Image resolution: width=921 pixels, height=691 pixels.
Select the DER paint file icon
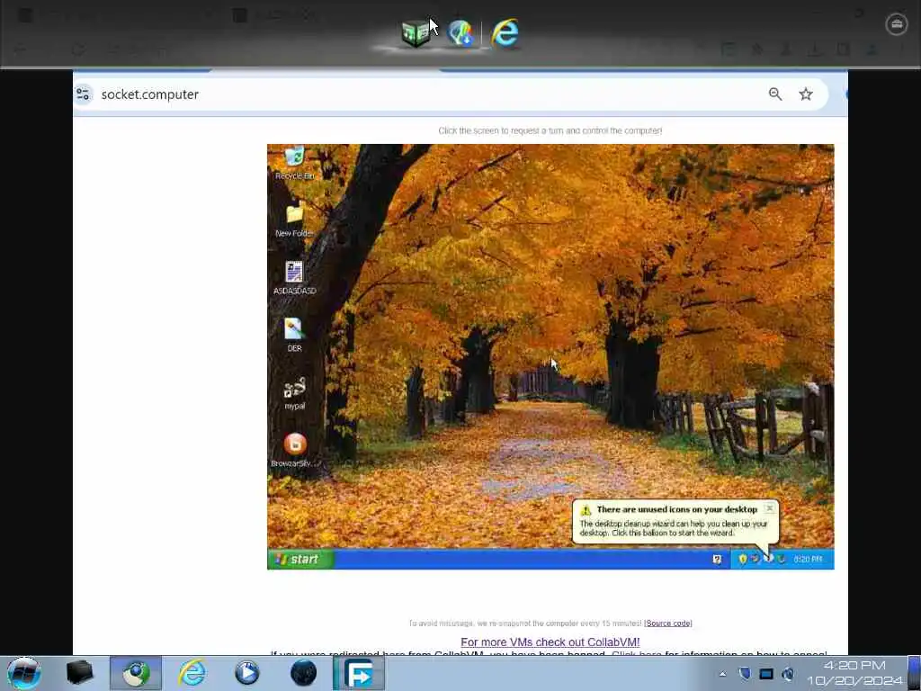point(294,335)
